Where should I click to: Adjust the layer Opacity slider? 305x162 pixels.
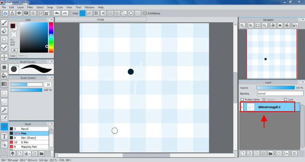coord(276,88)
